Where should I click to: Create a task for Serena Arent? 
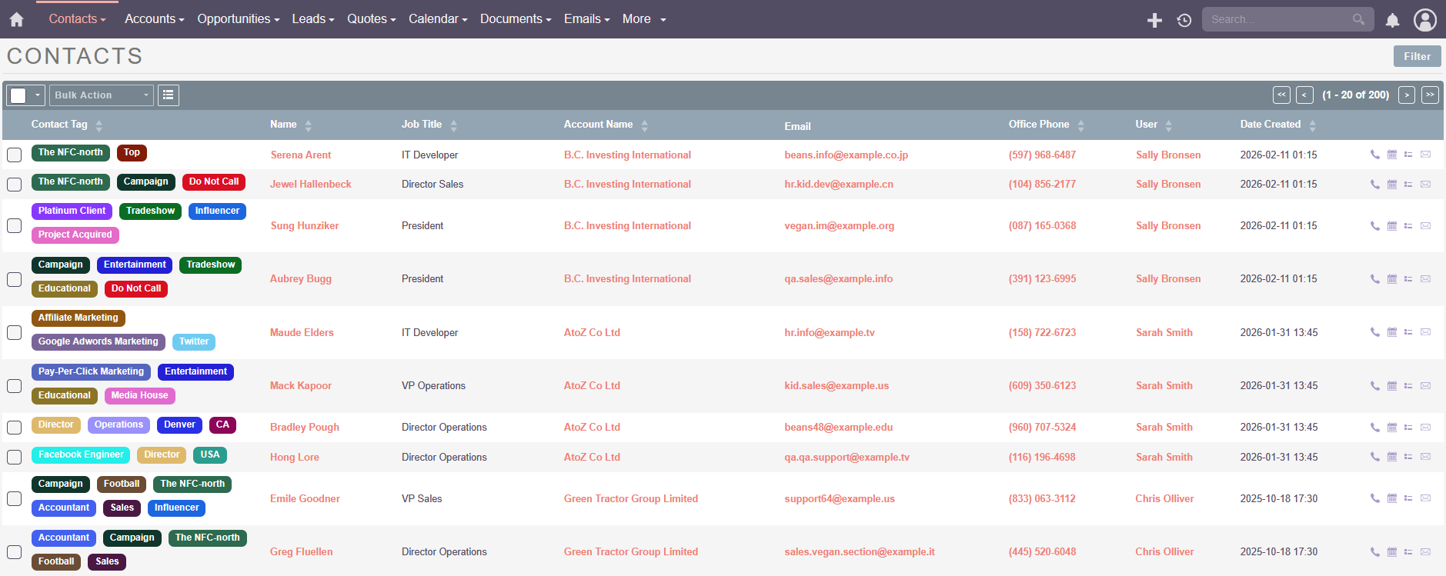click(x=1408, y=155)
